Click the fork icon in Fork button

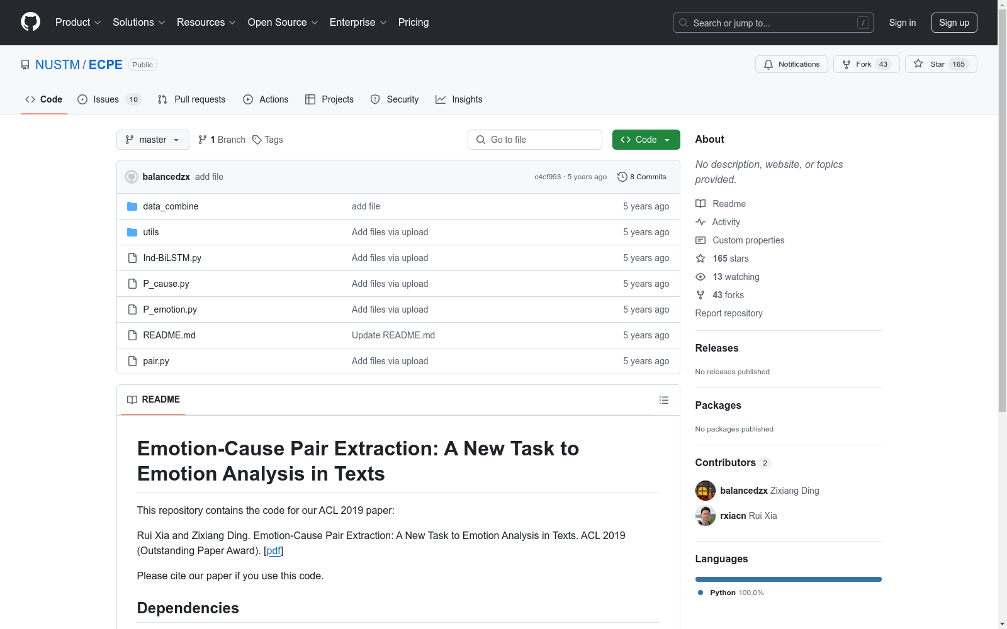[x=847, y=64]
